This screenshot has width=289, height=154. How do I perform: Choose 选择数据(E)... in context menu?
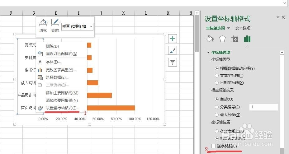[57, 77]
